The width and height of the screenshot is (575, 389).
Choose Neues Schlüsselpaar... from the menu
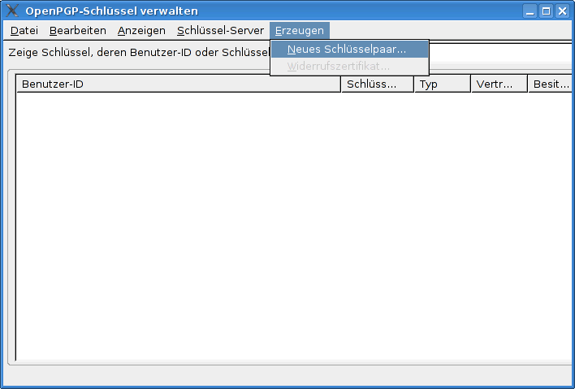click(347, 50)
